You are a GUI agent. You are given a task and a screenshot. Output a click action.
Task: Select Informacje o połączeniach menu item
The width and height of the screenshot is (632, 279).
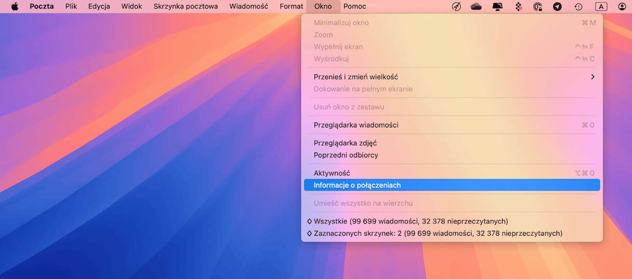[x=452, y=185]
